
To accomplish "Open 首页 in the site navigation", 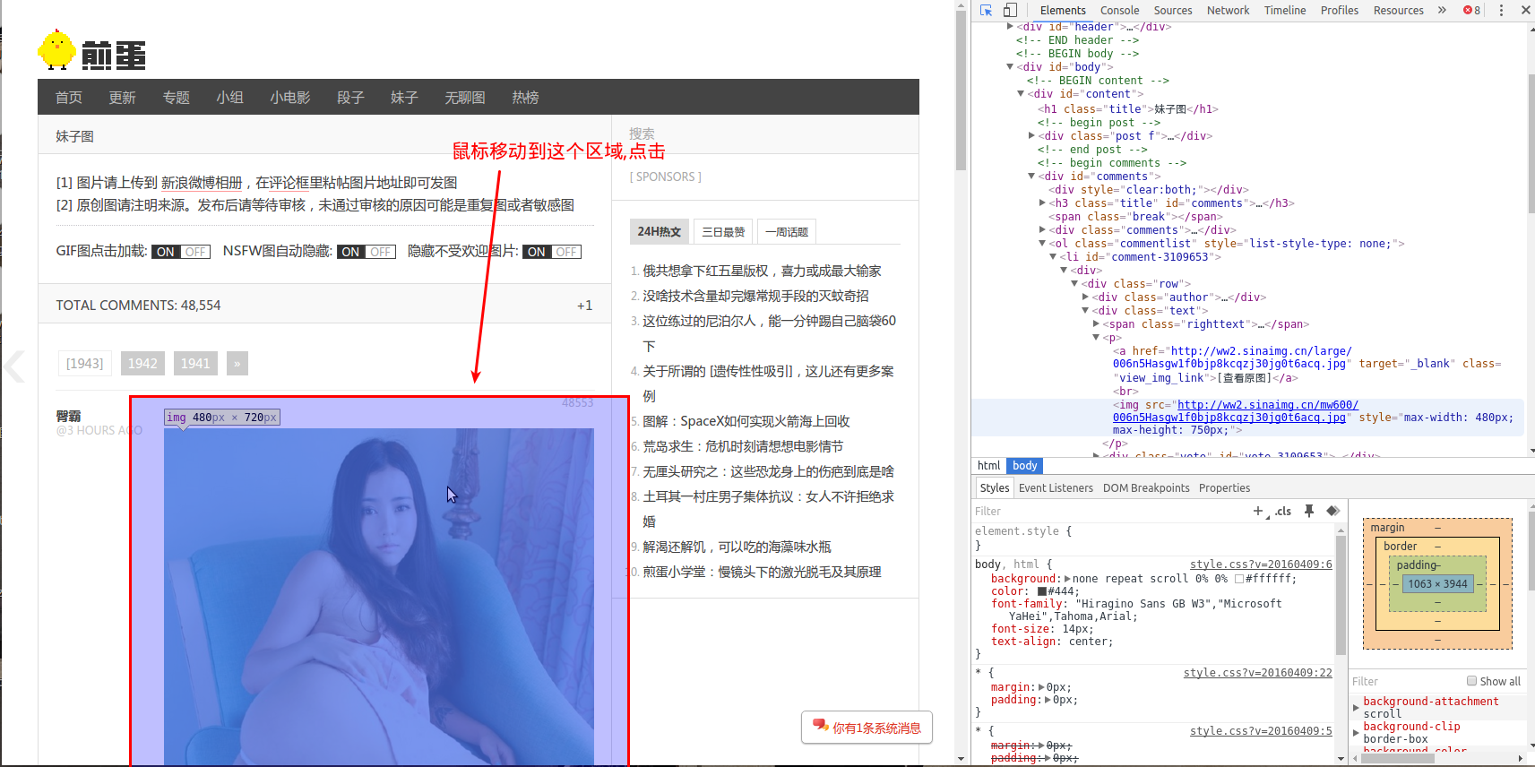I will click(68, 97).
